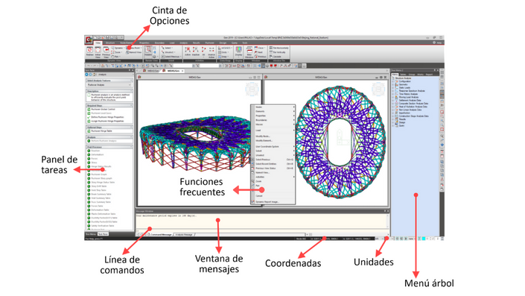Open the Display icon in the ribbon
This screenshot has width=525, height=296.
click(x=238, y=50)
